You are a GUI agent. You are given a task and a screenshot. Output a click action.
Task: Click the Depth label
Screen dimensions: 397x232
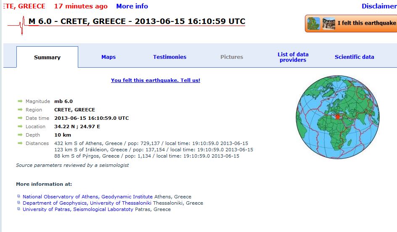(33, 135)
